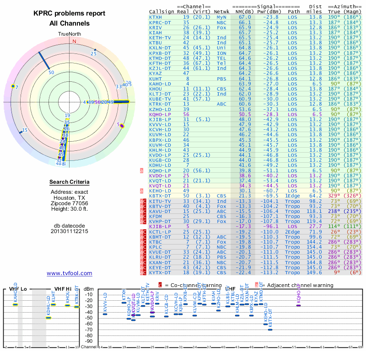Select the KTBU callsign
Image resolution: width=366 pixels, height=351 pixels.
pyautogui.click(x=156, y=43)
